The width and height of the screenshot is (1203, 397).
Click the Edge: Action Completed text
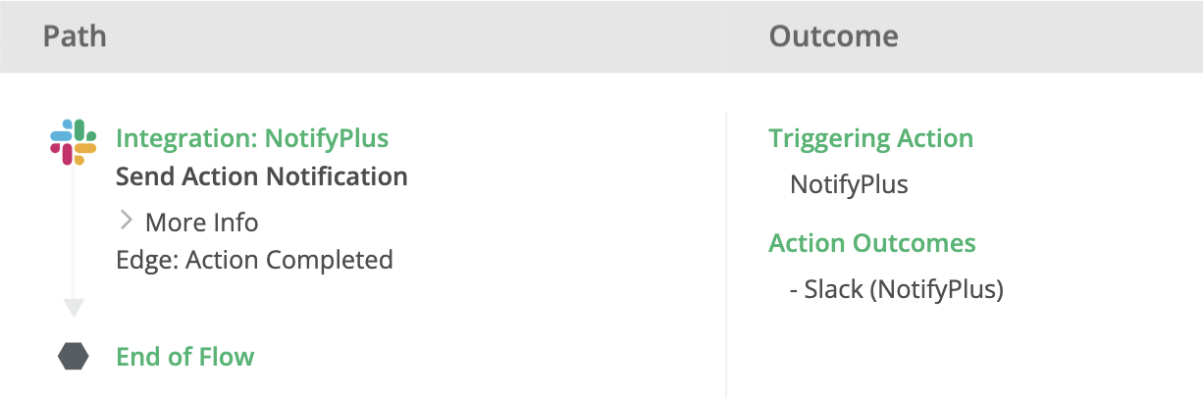[254, 260]
